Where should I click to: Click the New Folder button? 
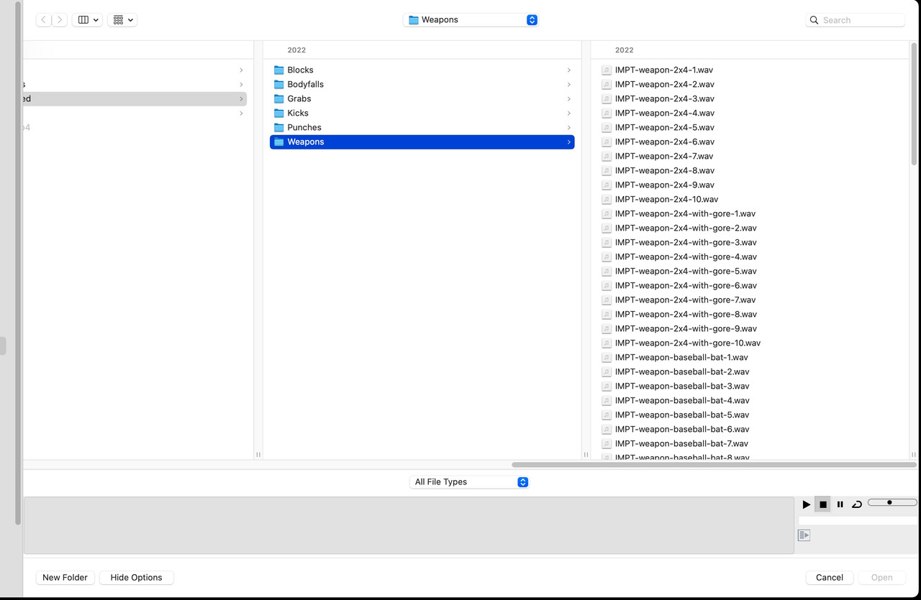(65, 577)
